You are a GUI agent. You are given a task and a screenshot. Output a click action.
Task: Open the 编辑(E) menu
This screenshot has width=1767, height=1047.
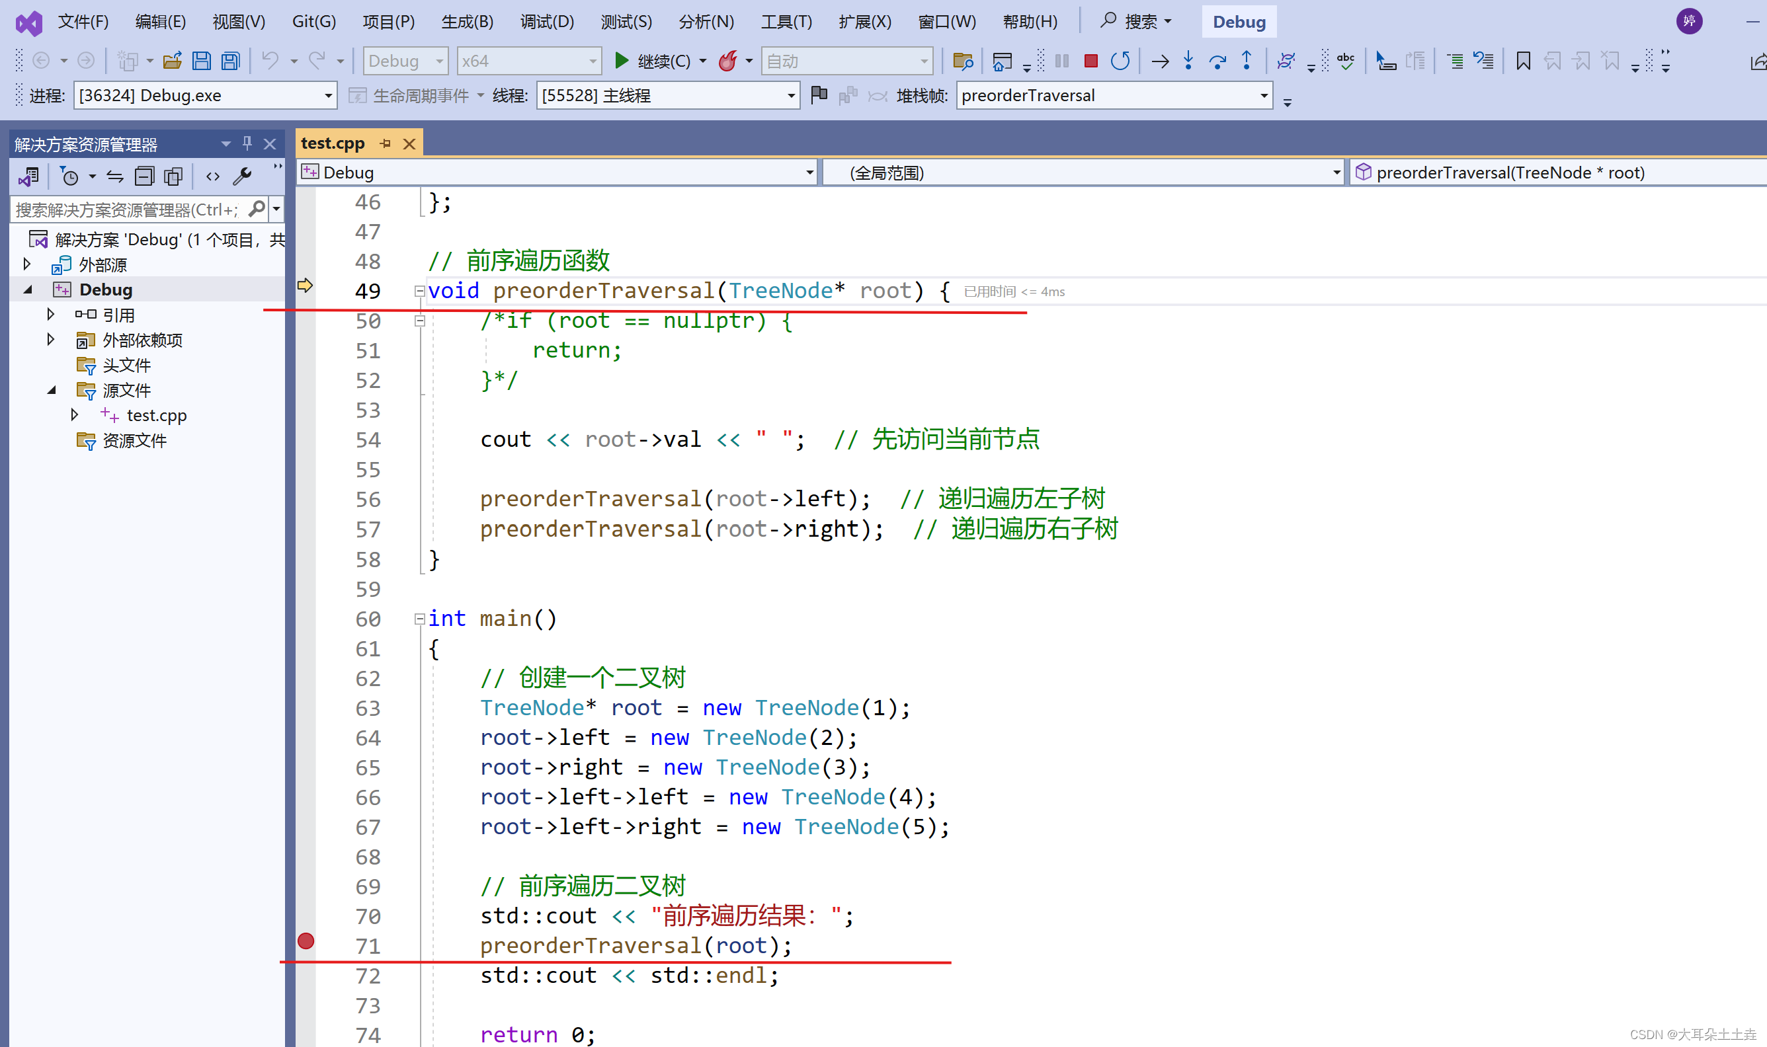coord(161,22)
